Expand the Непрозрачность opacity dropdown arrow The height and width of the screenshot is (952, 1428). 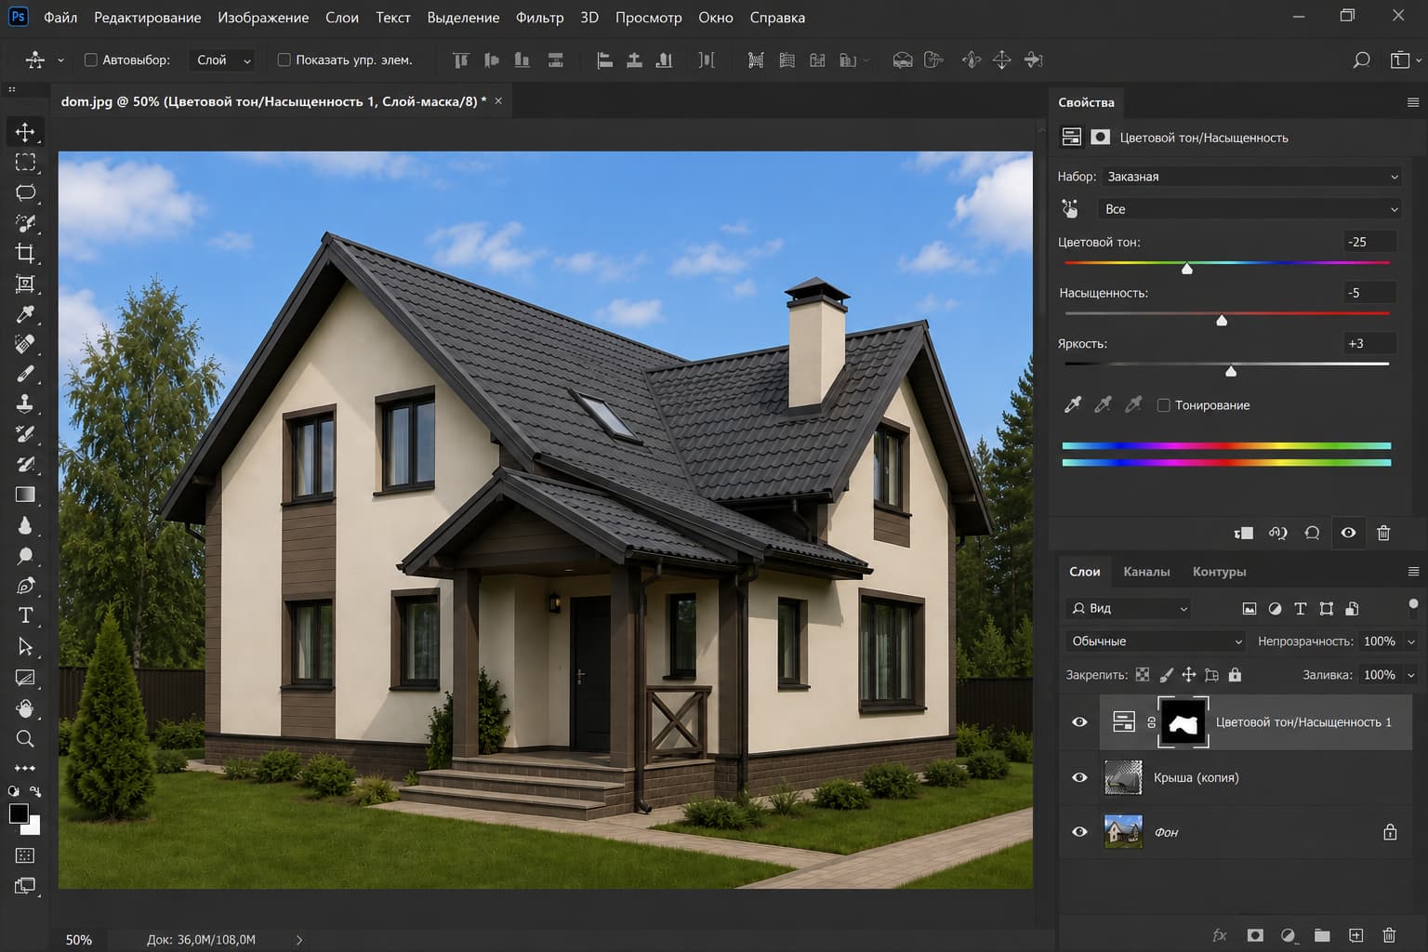pos(1411,641)
